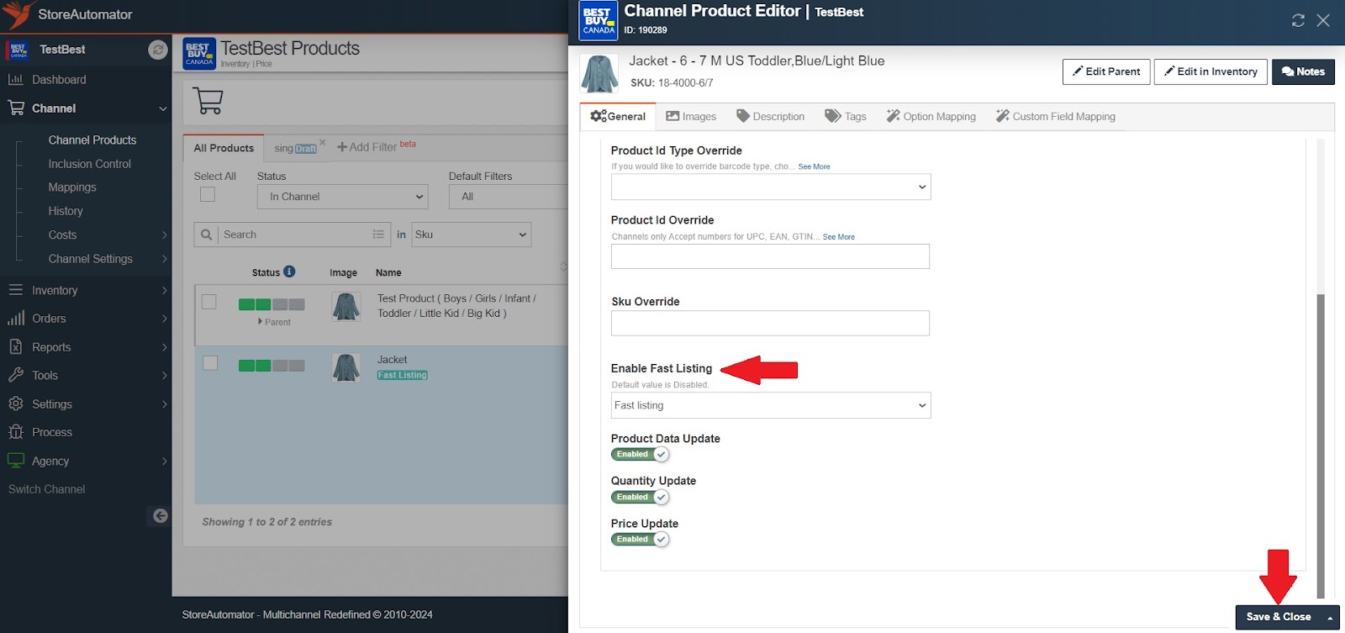
Task: Open the Save & Close split arrow
Action: click(x=1330, y=617)
